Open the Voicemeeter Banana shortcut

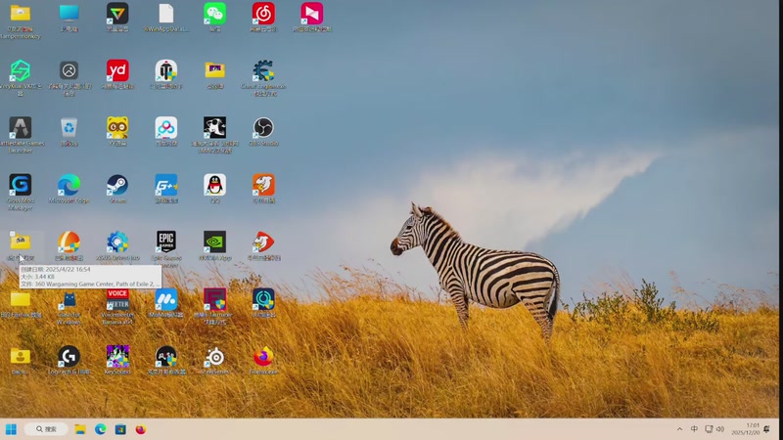click(117, 299)
